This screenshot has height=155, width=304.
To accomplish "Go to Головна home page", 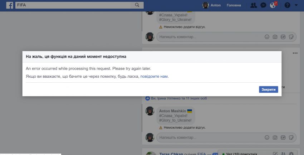I will click(234, 5).
